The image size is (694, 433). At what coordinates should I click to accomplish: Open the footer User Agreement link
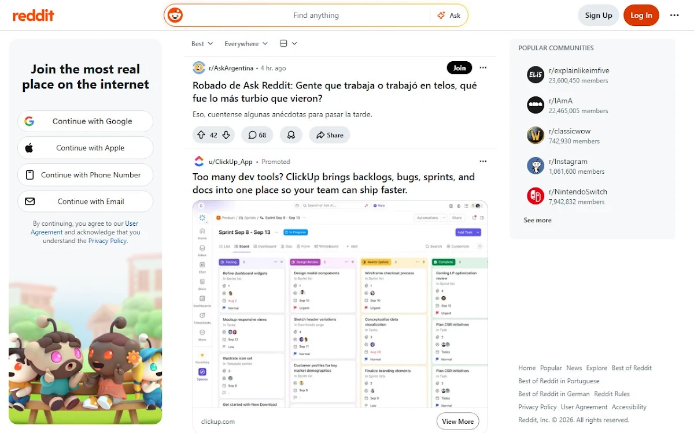click(x=584, y=407)
